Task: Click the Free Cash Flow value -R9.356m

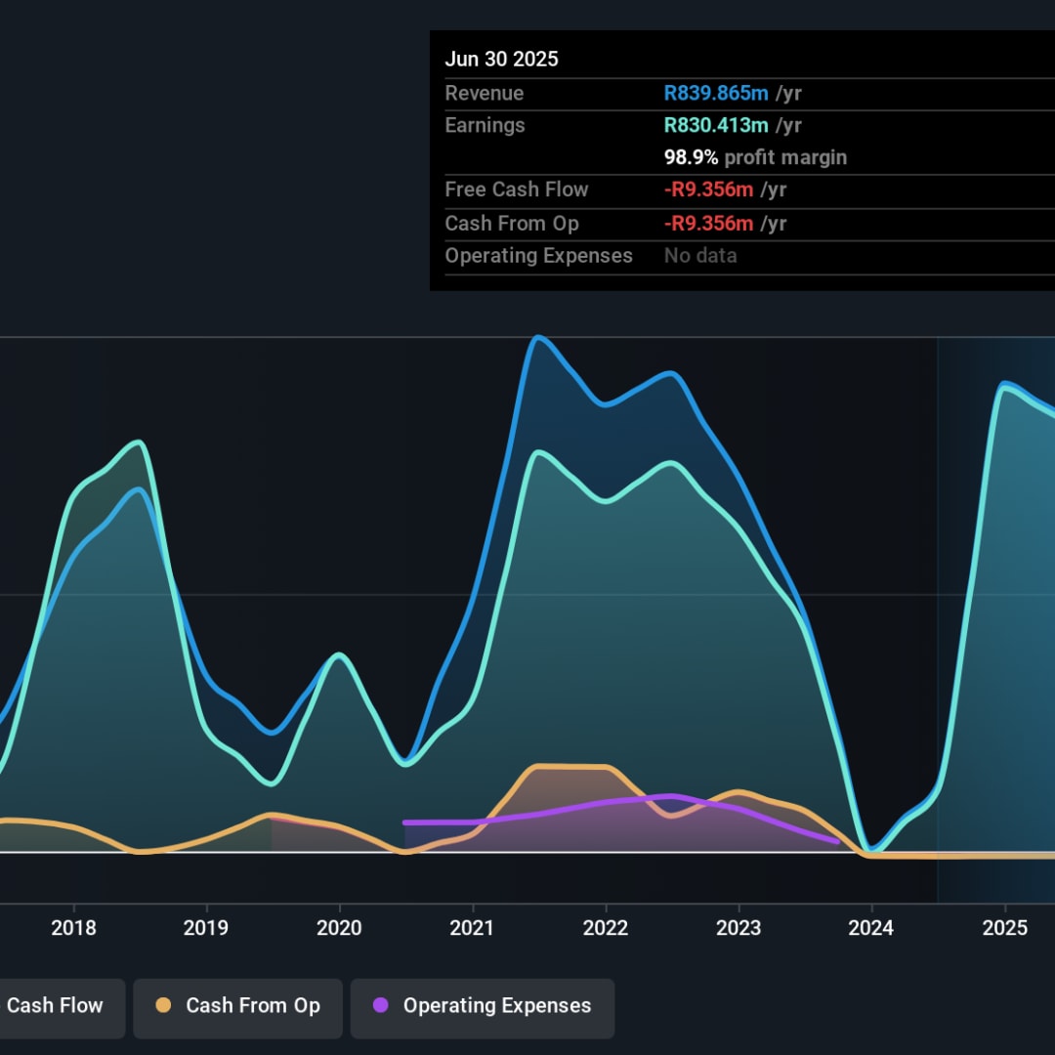Action: (x=708, y=190)
